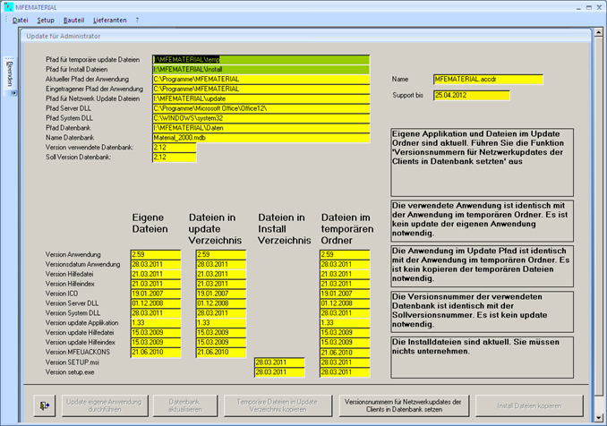Open the Bauteil menu

click(73, 20)
